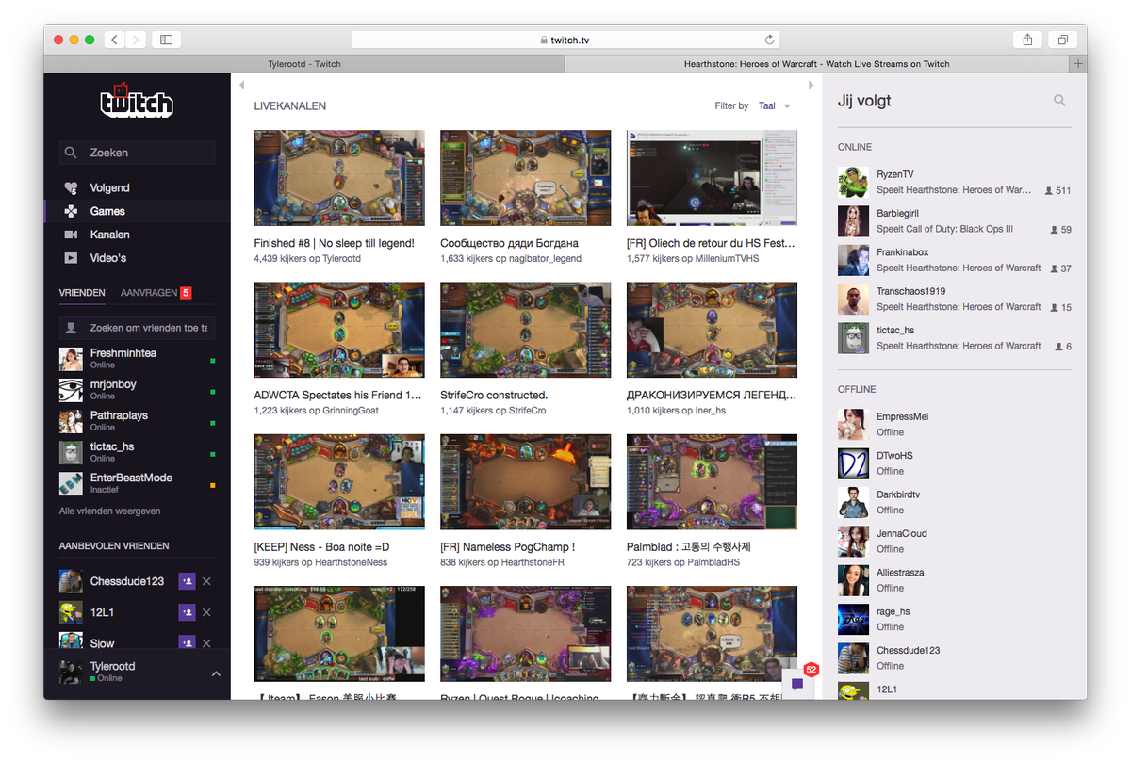Add friend Chessdude123 with purple button

coord(187,582)
